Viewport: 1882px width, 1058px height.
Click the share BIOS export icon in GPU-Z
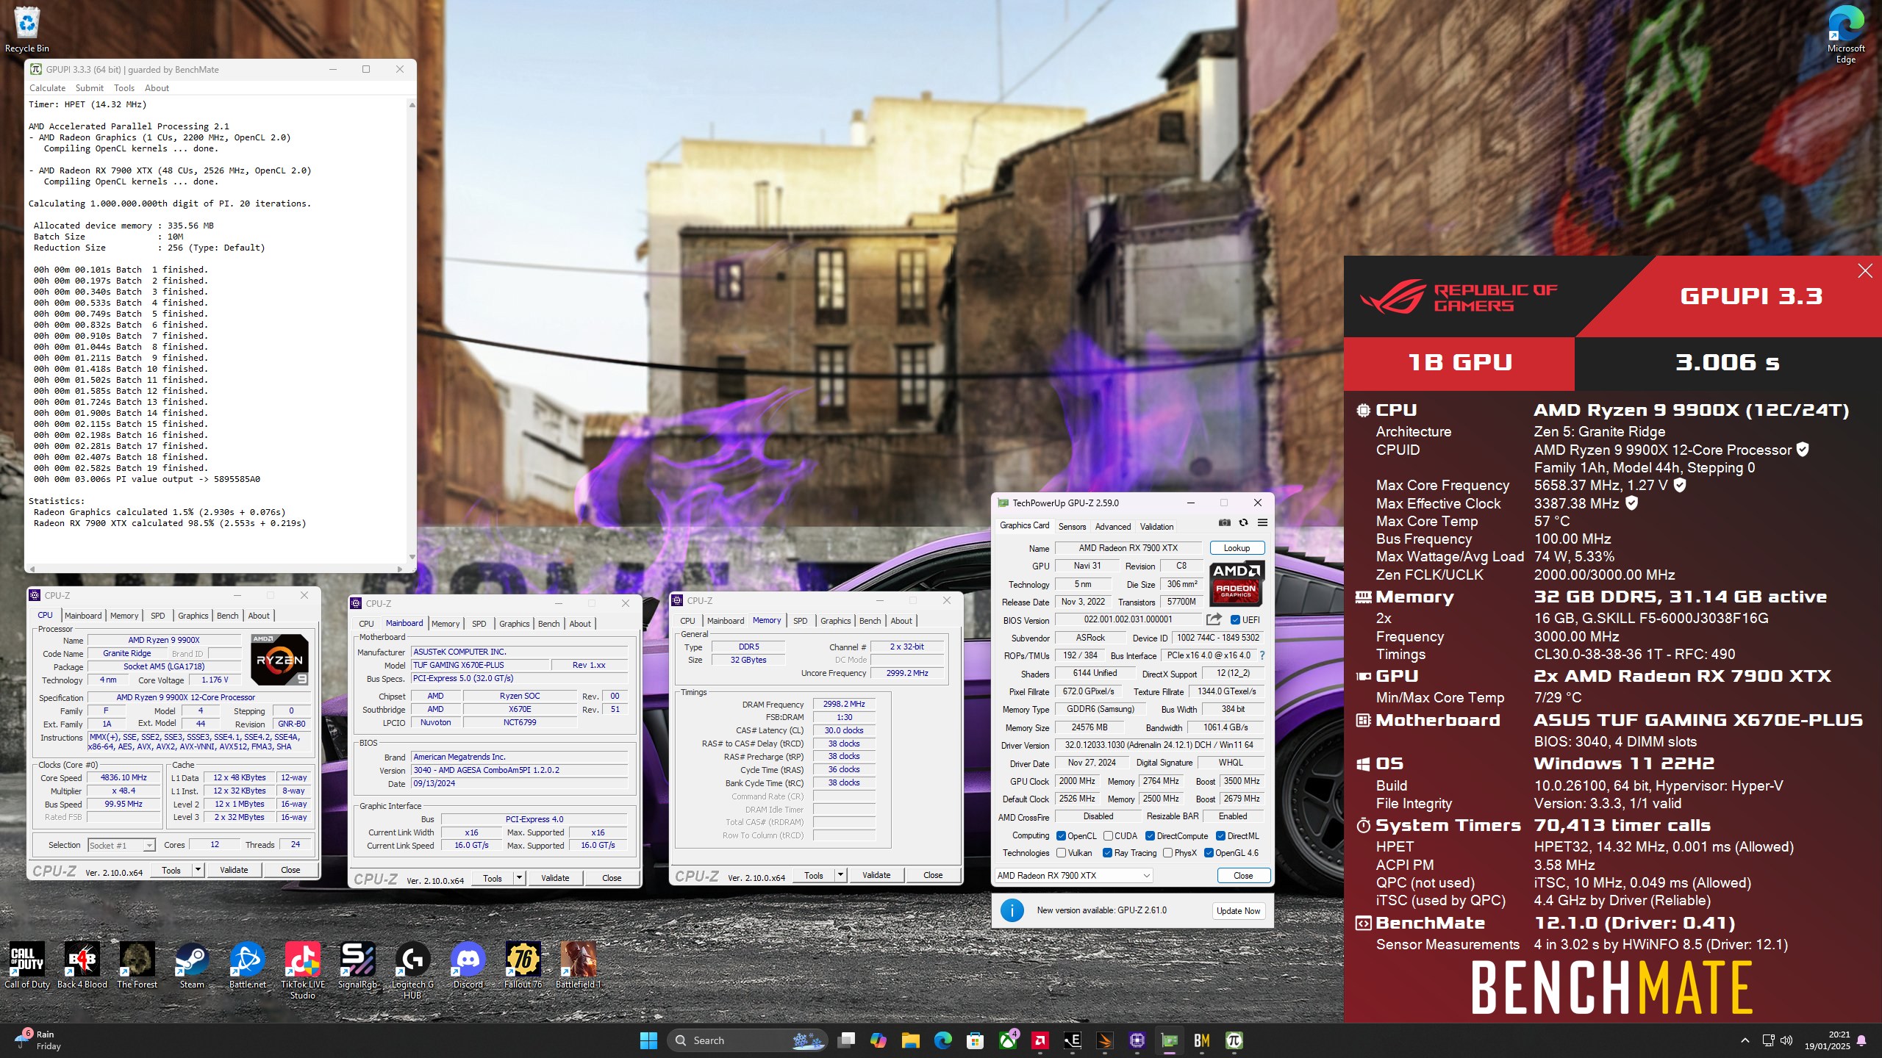point(1214,619)
